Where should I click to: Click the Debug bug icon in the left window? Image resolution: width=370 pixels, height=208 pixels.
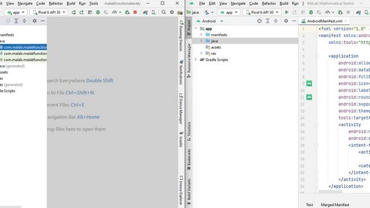98,12
